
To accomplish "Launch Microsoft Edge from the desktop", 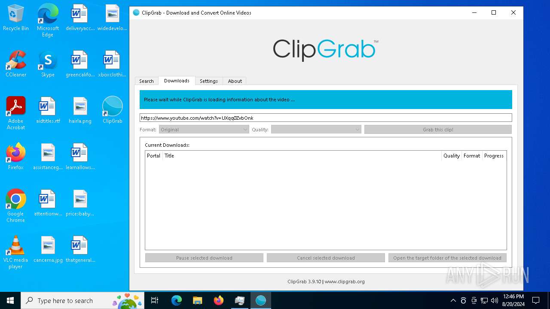I will point(48,20).
